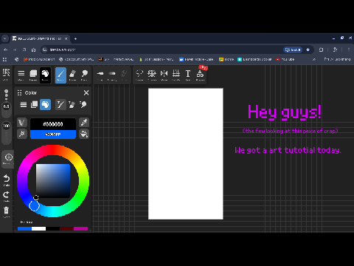Reload the current page

(24, 50)
